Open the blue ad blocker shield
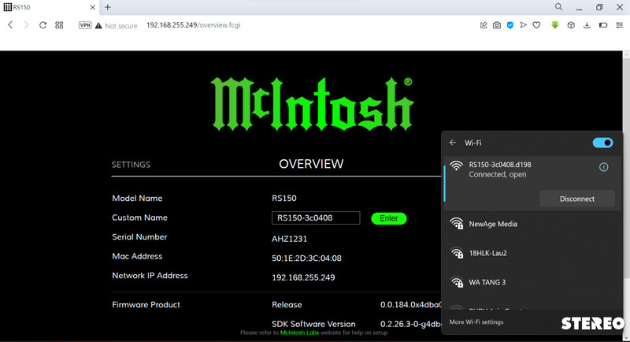 tap(510, 25)
